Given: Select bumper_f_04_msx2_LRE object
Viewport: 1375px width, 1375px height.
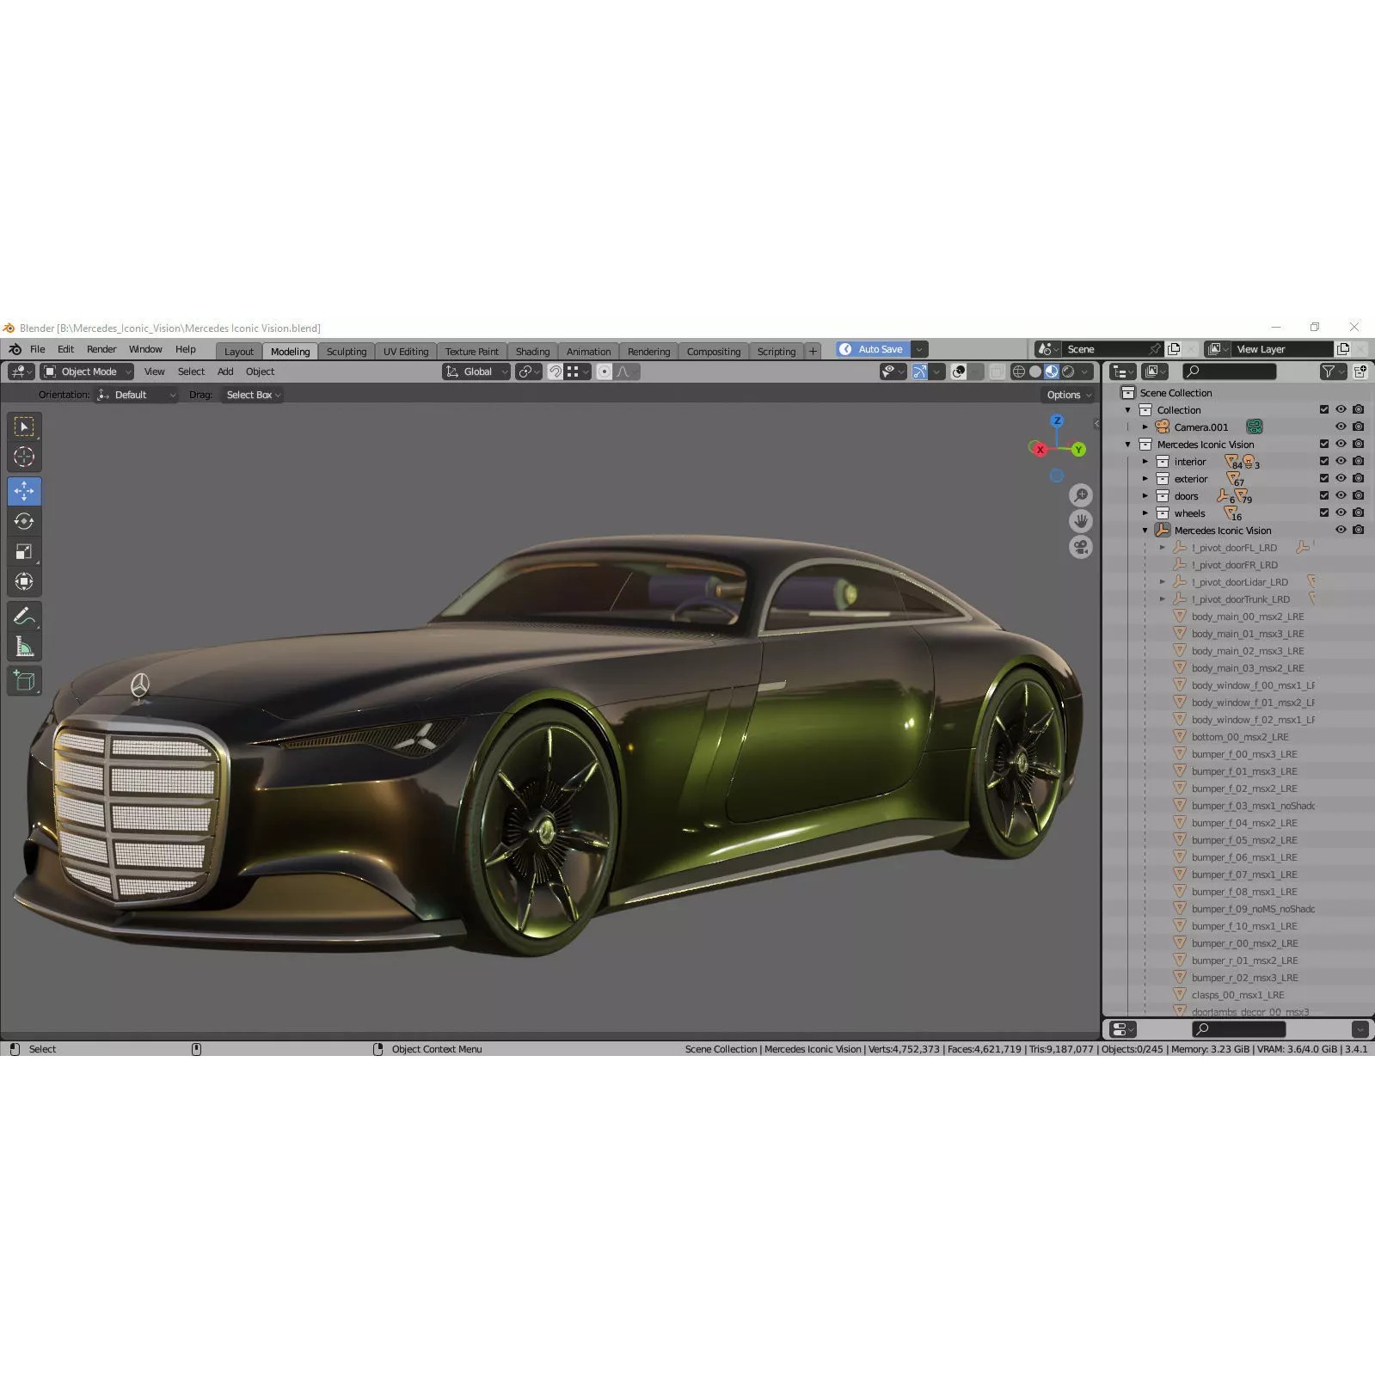Looking at the screenshot, I should pos(1244,823).
